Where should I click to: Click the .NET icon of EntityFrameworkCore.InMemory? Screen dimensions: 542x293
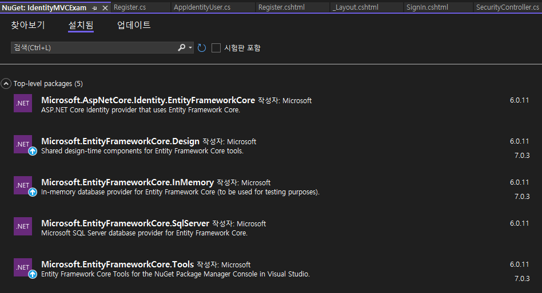(23, 185)
